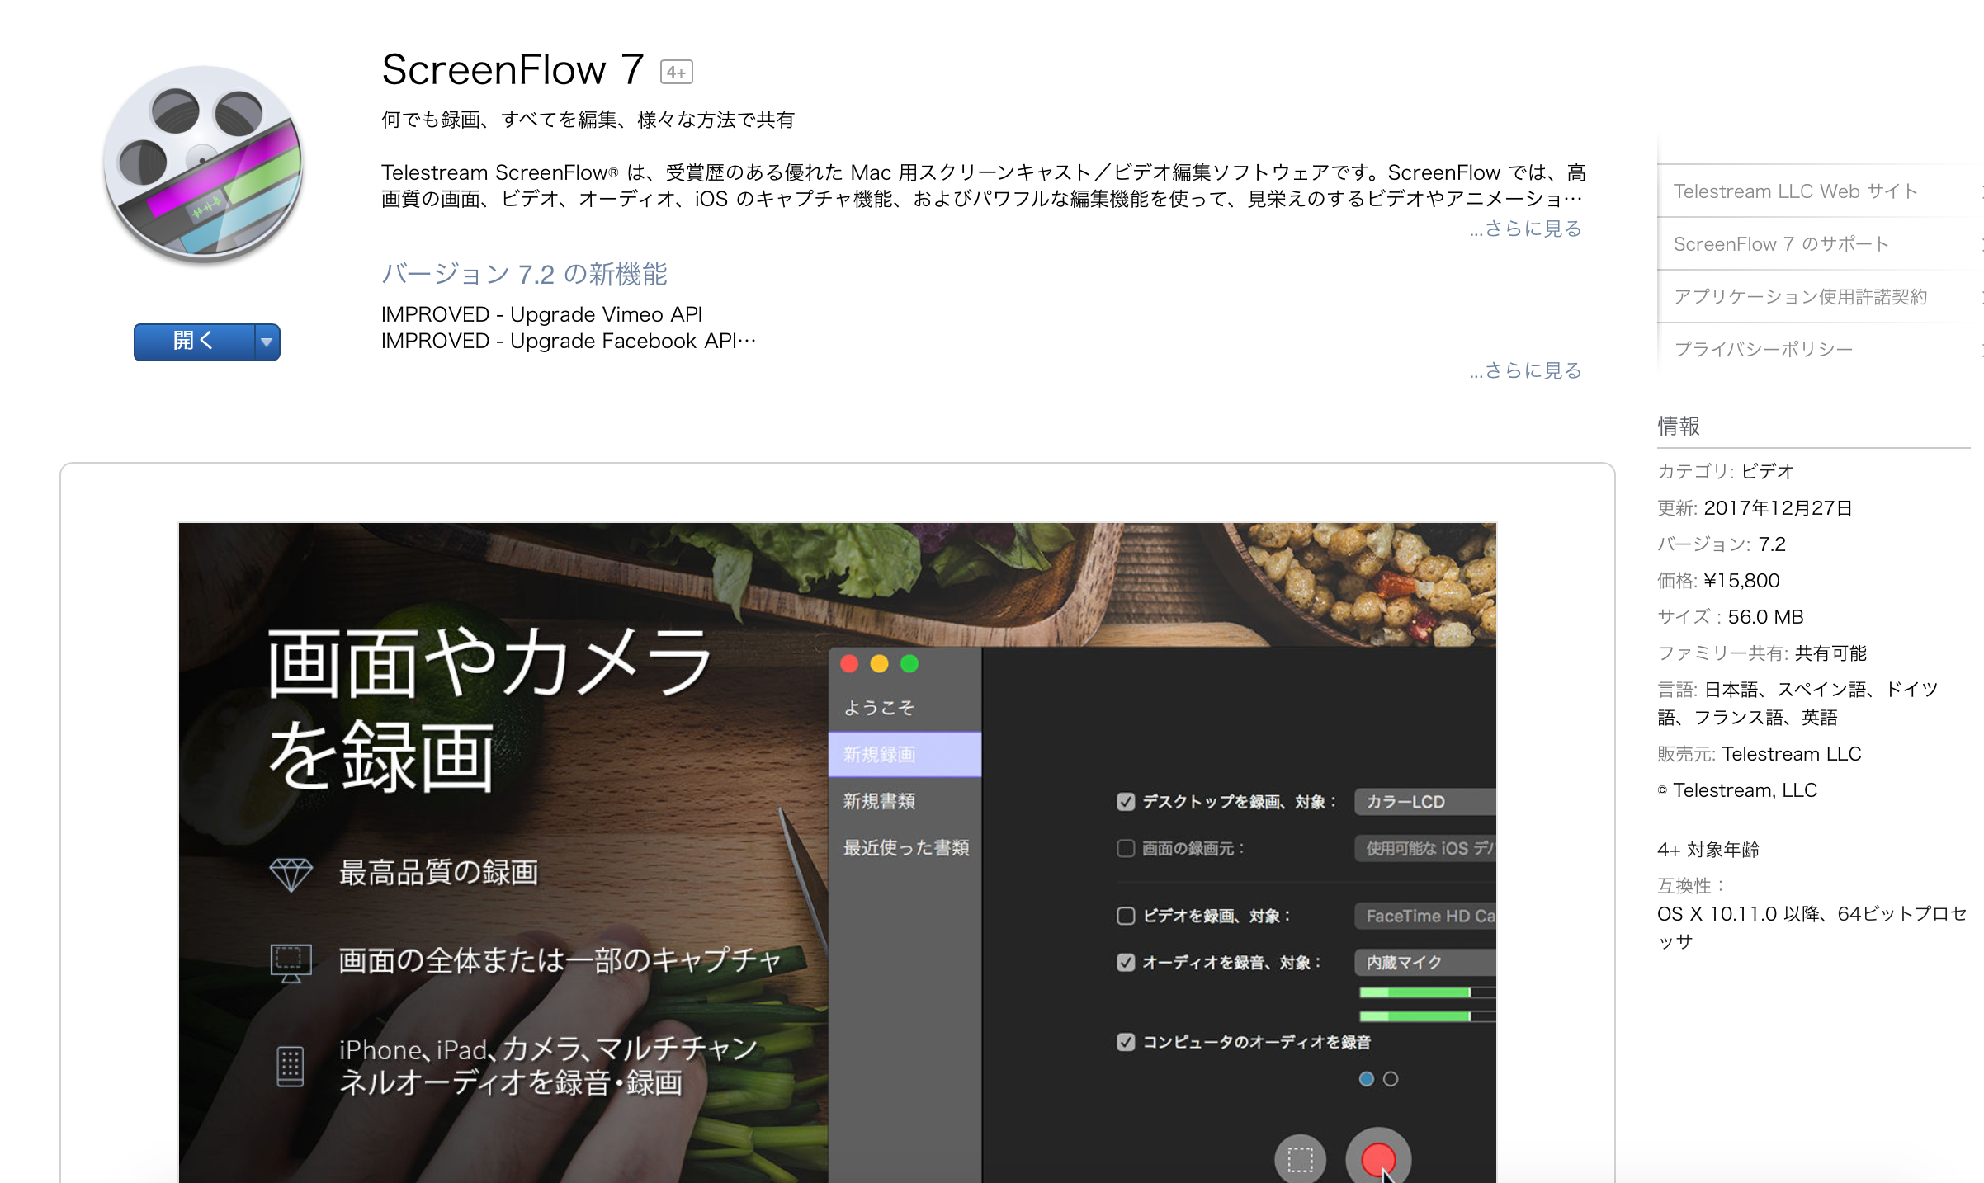Click the upper green audio level meter
This screenshot has width=1984, height=1183.
tap(1427, 992)
